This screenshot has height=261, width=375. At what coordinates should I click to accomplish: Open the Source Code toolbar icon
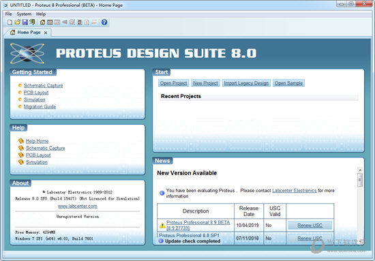coord(94,22)
